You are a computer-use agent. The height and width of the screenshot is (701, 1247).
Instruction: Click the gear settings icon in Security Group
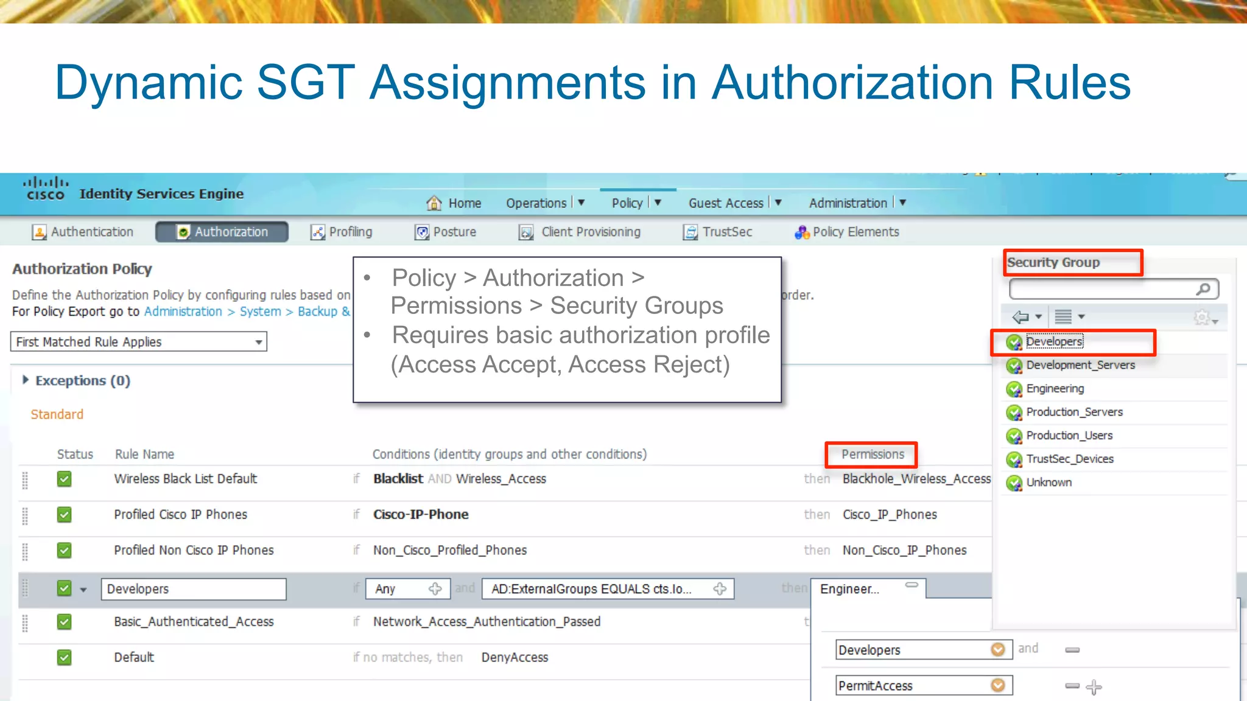[1201, 317]
